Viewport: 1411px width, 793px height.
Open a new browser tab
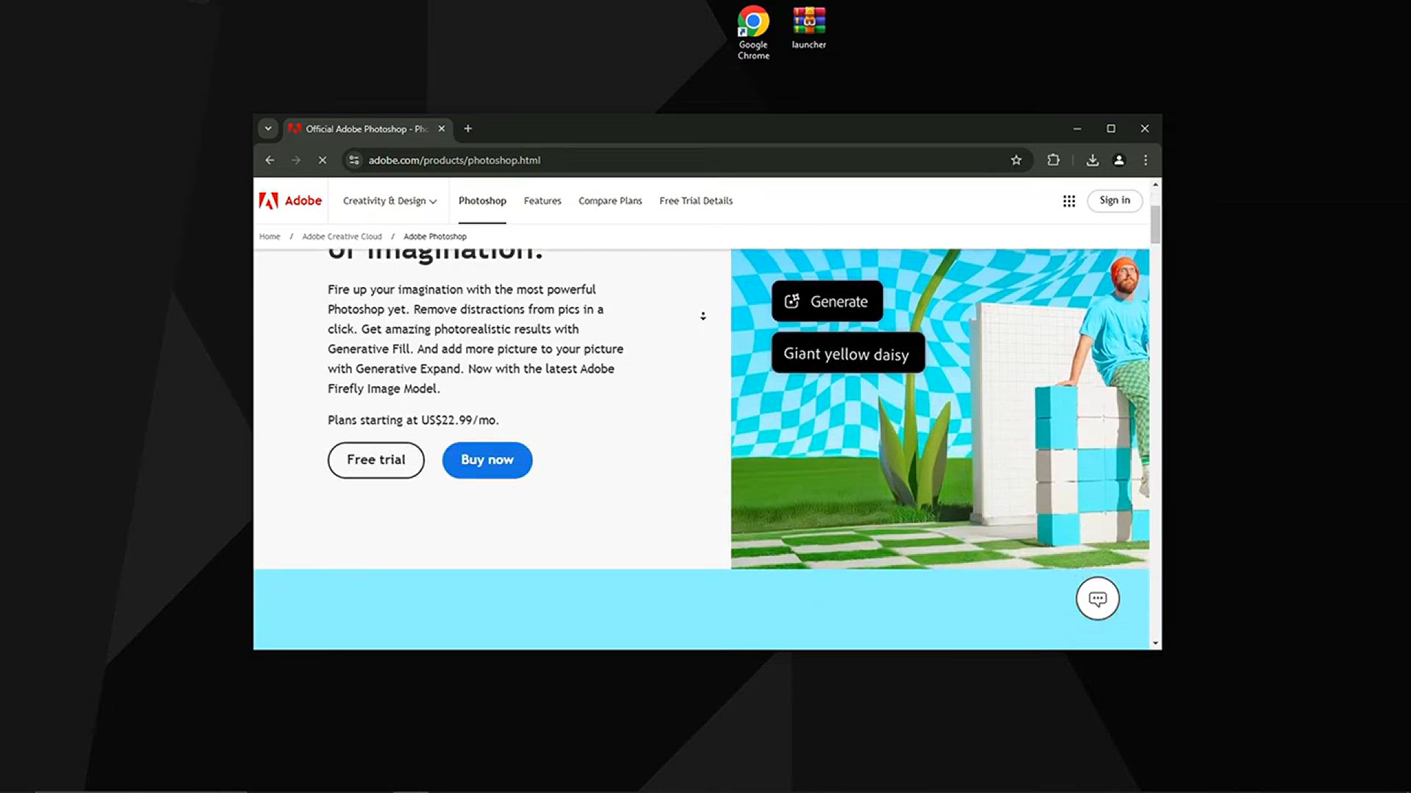click(x=468, y=128)
